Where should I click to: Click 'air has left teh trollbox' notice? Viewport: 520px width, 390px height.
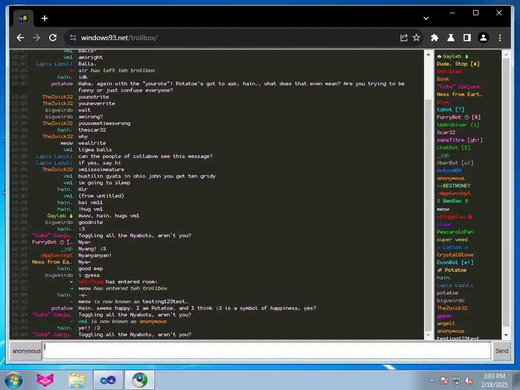pos(117,70)
